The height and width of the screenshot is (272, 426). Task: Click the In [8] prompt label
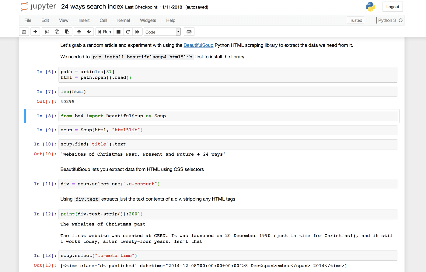47,116
